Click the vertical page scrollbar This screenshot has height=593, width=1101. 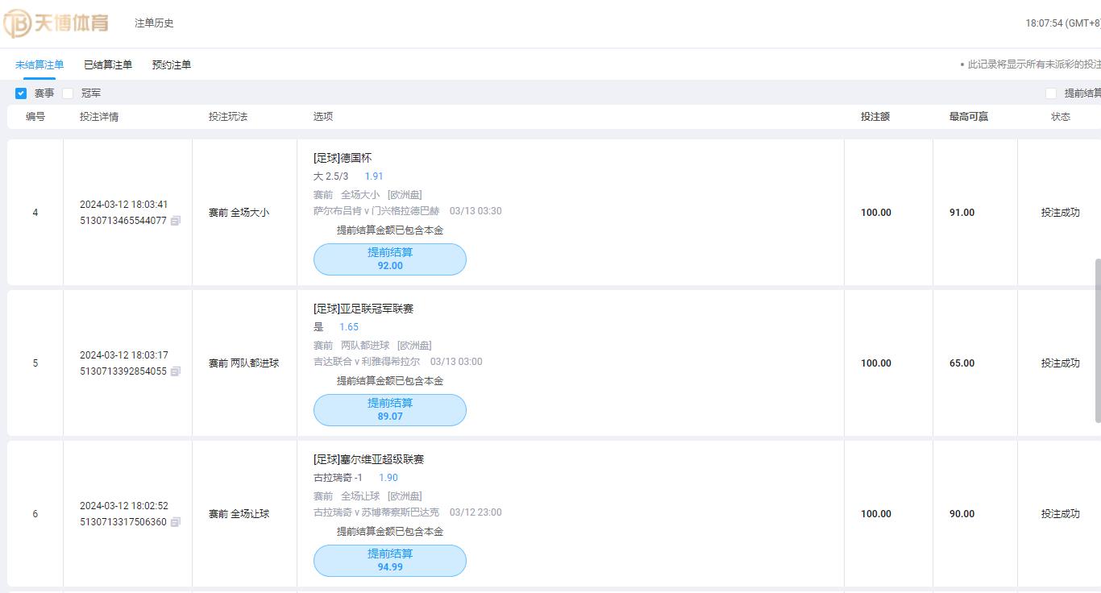(1097, 340)
